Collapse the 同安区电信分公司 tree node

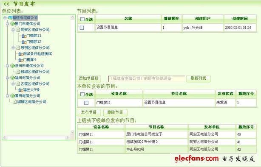coord(13,30)
